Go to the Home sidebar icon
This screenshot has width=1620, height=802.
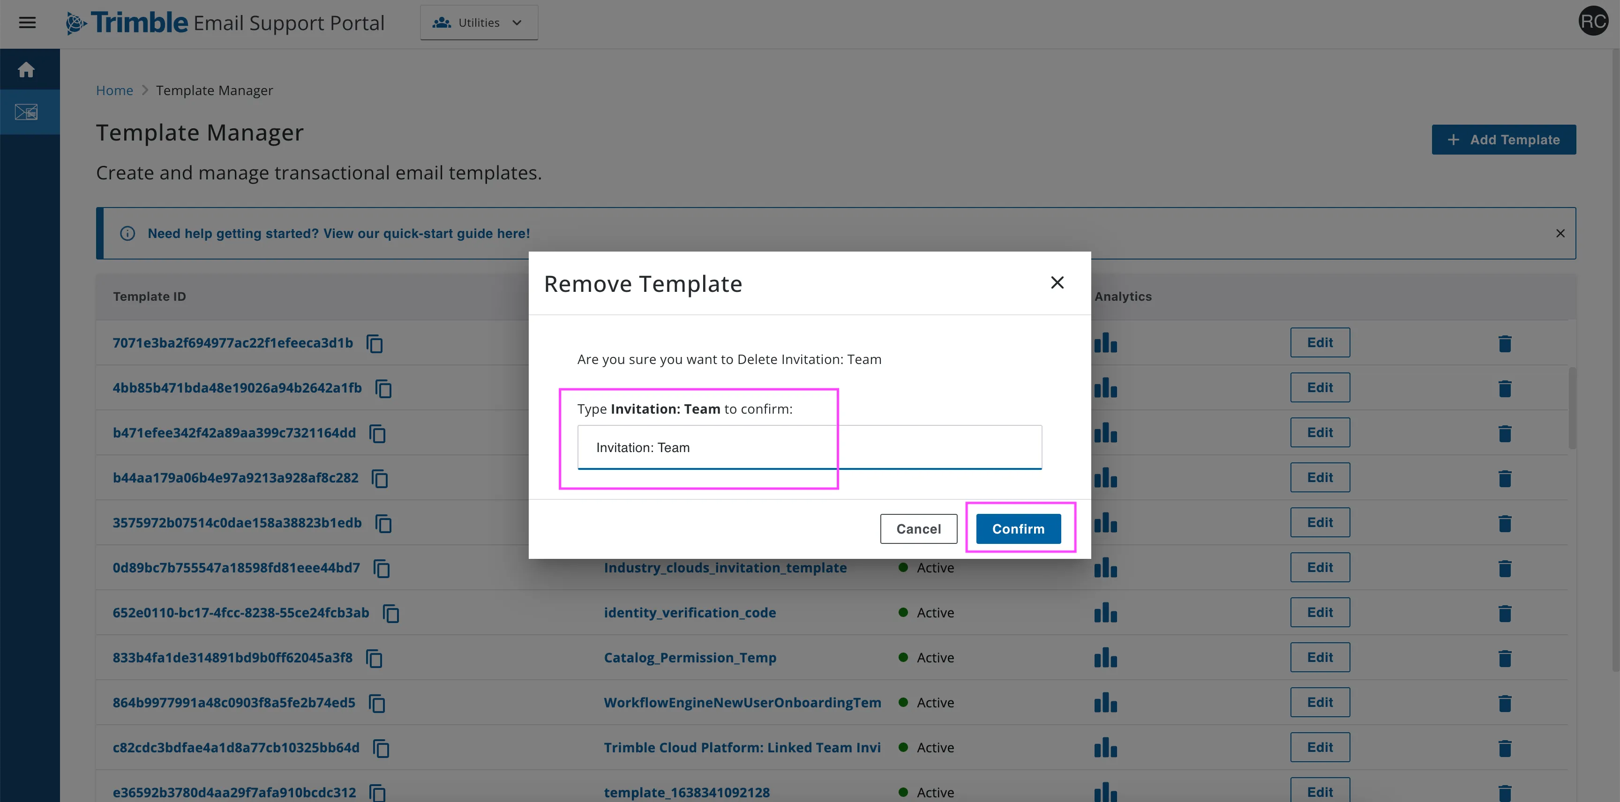click(26, 69)
